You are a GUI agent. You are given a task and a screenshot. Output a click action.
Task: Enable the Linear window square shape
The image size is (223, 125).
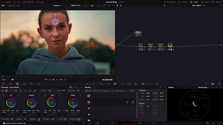[89, 96]
